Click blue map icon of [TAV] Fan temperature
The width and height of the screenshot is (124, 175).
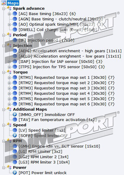click(x=15, y=120)
